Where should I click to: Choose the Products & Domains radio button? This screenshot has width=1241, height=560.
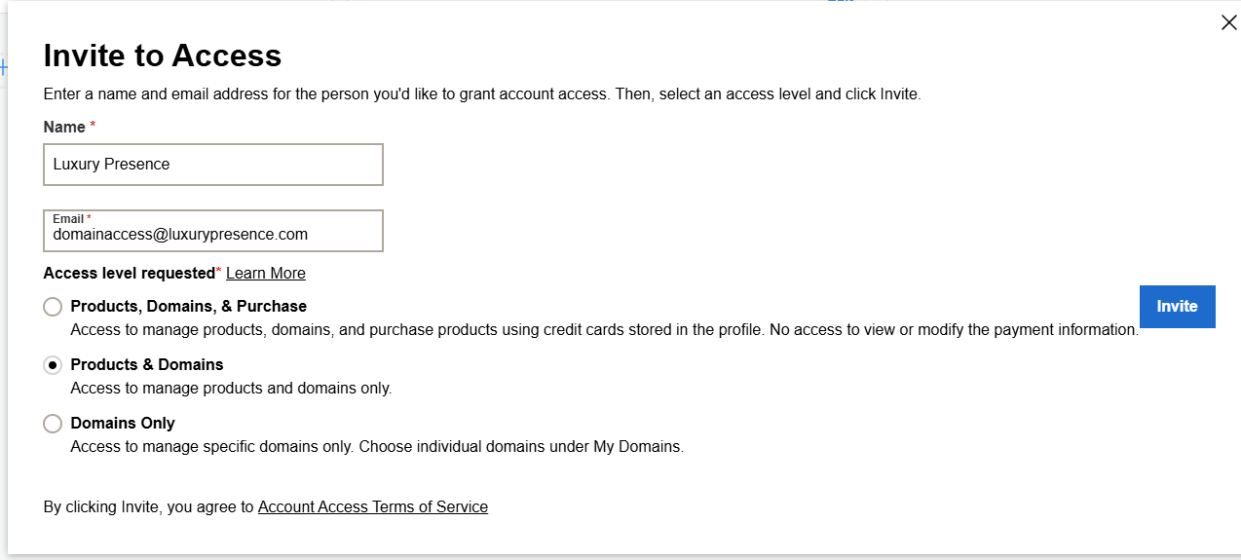click(x=53, y=365)
